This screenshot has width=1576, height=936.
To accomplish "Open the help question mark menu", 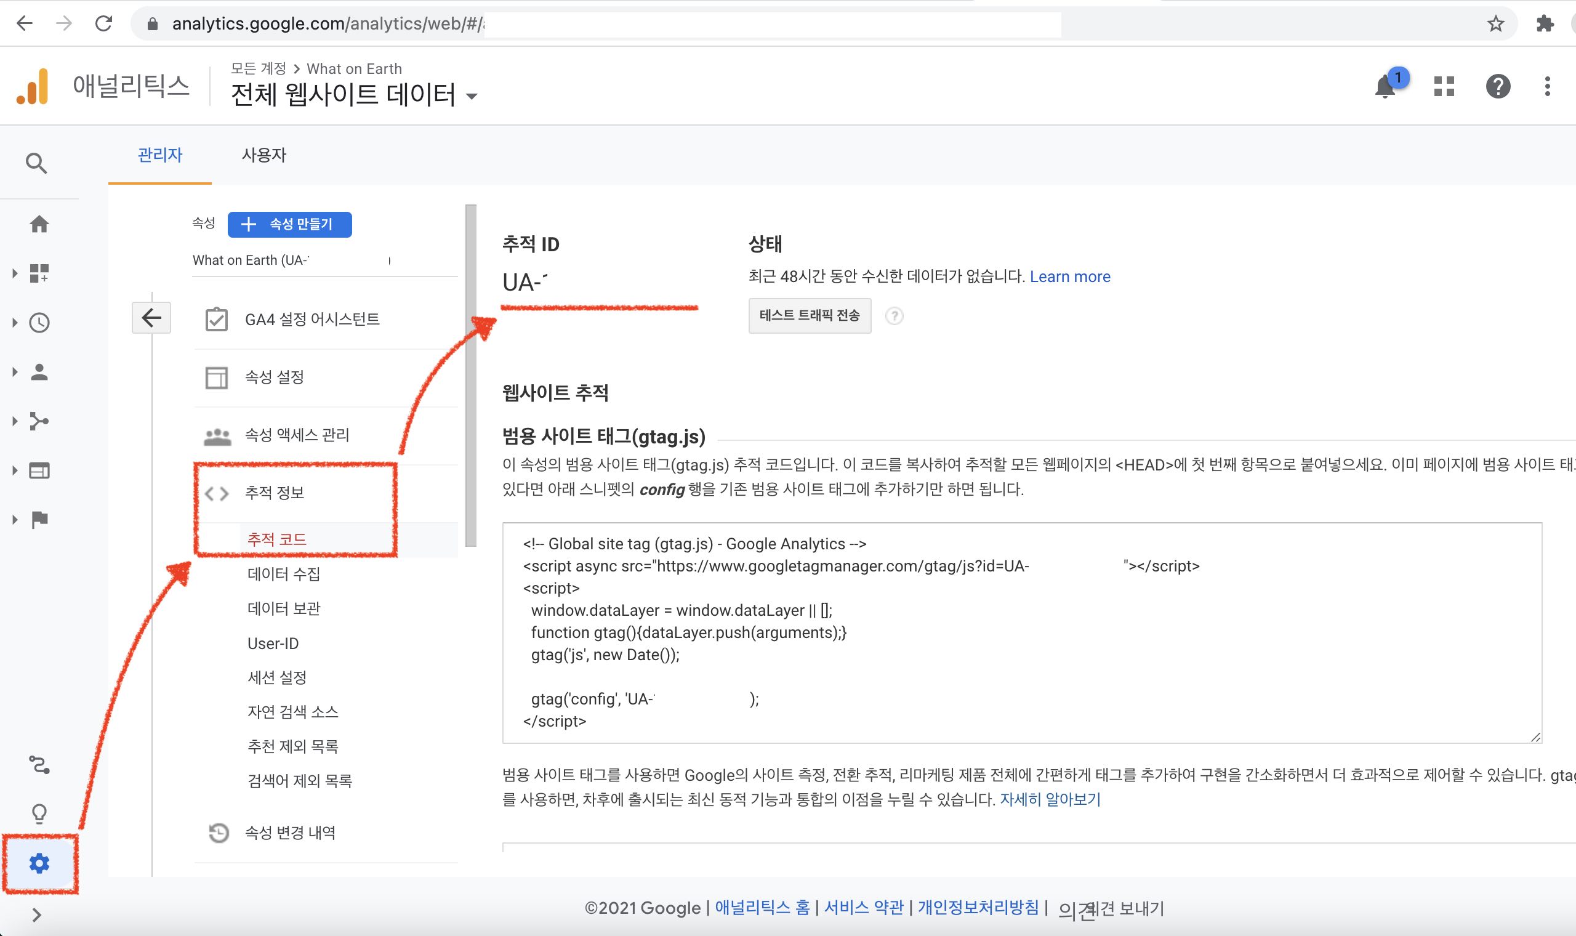I will pyautogui.click(x=1498, y=86).
